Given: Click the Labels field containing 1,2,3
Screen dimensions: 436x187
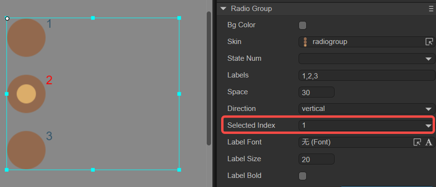Looking at the screenshot, I should pyautogui.click(x=366, y=76).
